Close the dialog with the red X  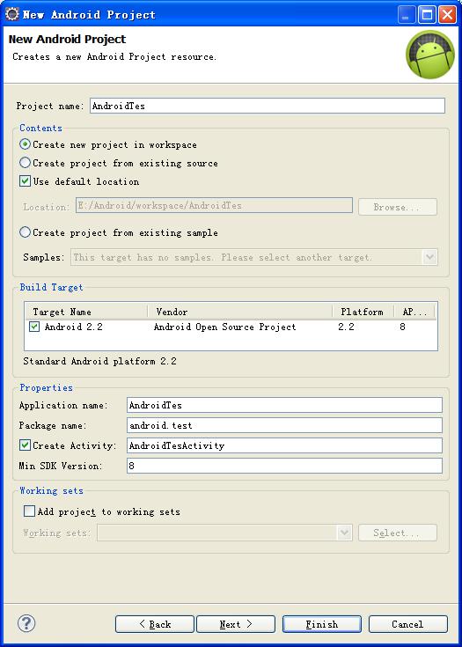pos(447,15)
